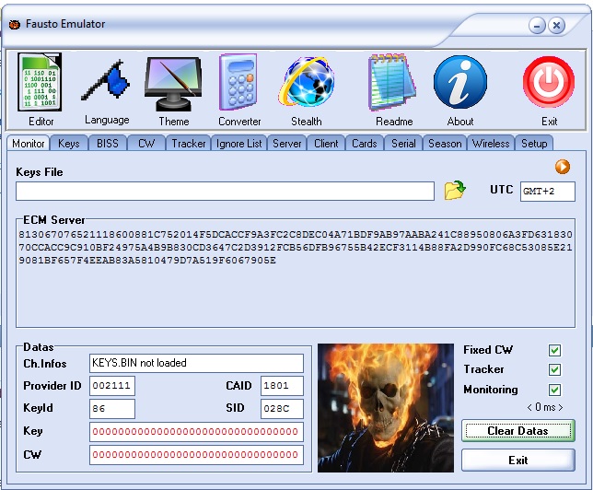Click the Key value field
593x490 pixels.
click(x=197, y=432)
